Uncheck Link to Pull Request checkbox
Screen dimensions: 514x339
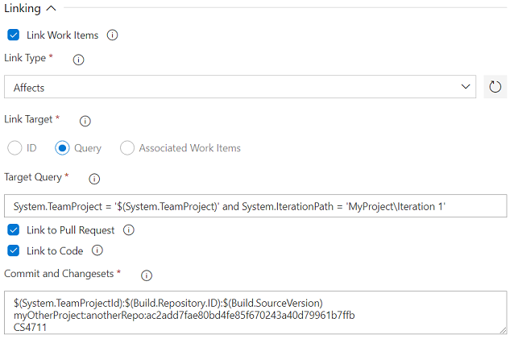pyautogui.click(x=14, y=230)
